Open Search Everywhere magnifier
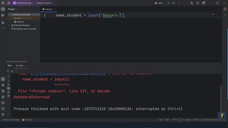 click(197, 3)
